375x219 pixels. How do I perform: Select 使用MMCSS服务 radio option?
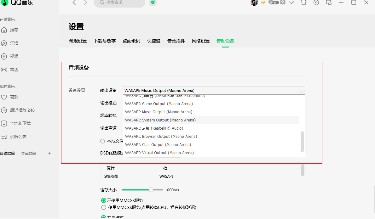tap(104, 207)
